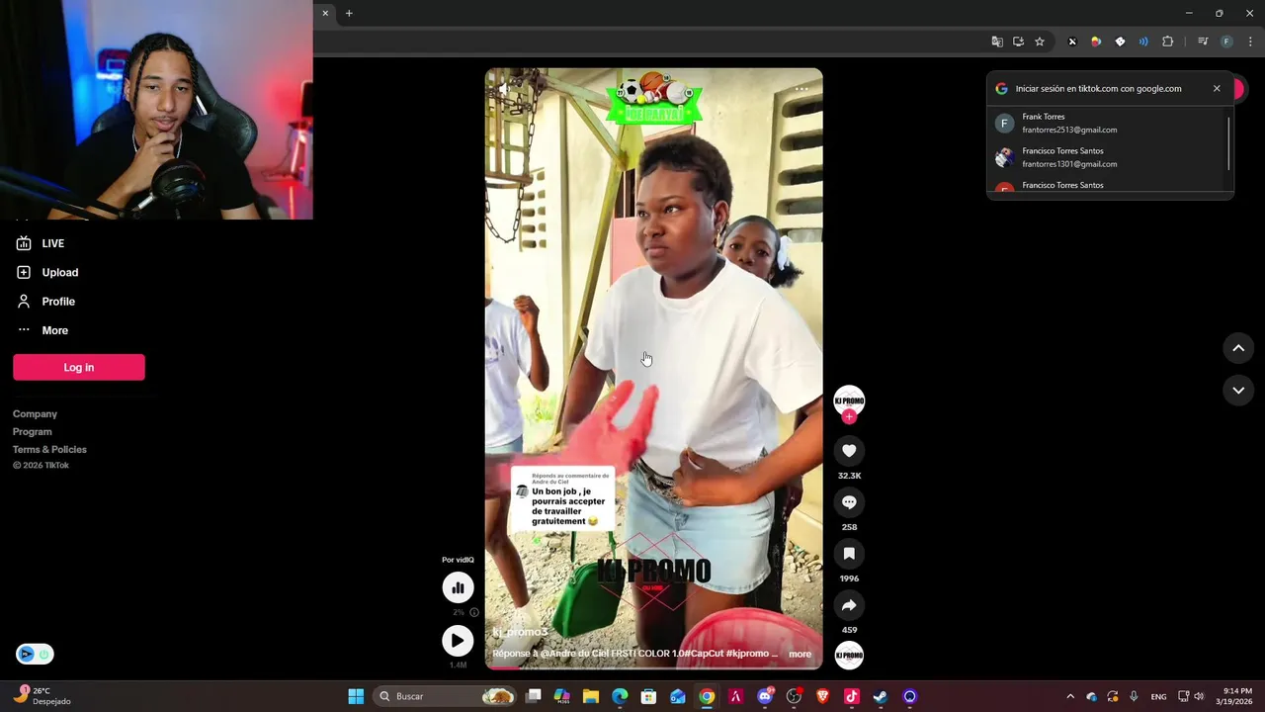Open the kj_promo3 username link
Image resolution: width=1265 pixels, height=712 pixels.
coord(520,632)
